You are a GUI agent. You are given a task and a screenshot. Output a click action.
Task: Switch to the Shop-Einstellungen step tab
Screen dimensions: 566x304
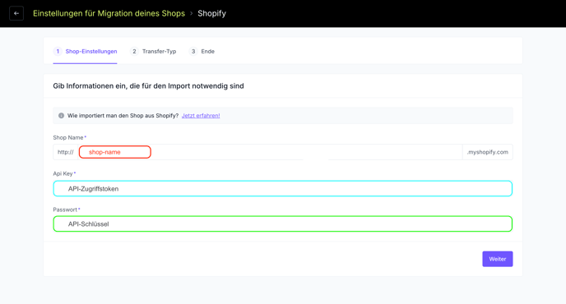coord(86,52)
